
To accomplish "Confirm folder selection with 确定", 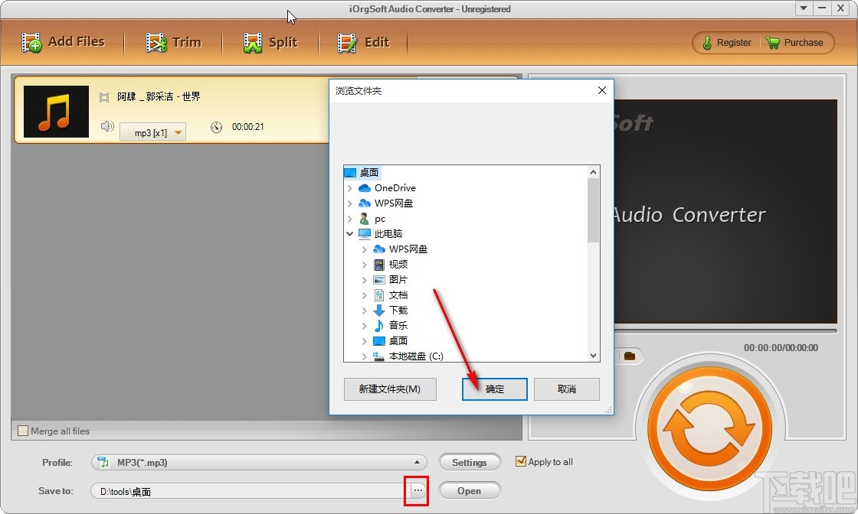I will [x=494, y=389].
